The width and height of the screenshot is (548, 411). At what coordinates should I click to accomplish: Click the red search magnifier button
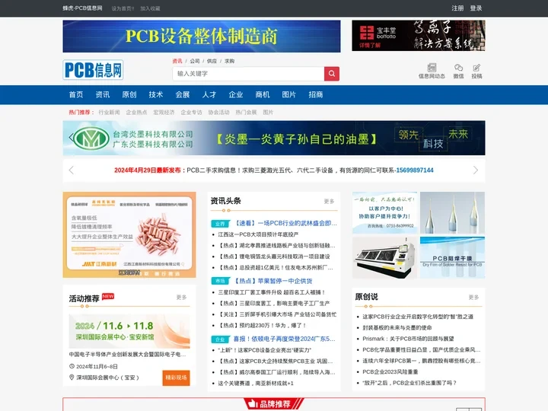pyautogui.click(x=332, y=74)
